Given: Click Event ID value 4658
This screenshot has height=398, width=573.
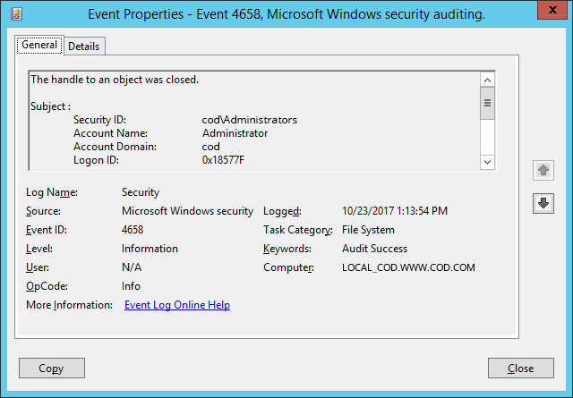Looking at the screenshot, I should coord(133,230).
